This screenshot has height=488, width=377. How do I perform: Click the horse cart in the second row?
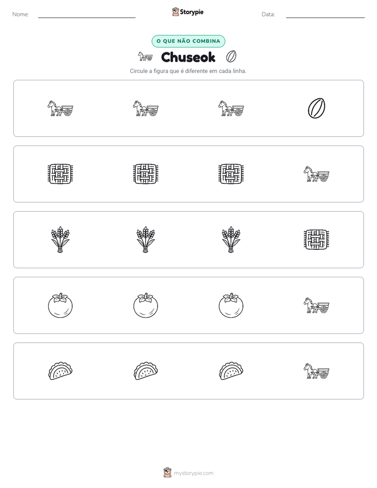tap(316, 174)
